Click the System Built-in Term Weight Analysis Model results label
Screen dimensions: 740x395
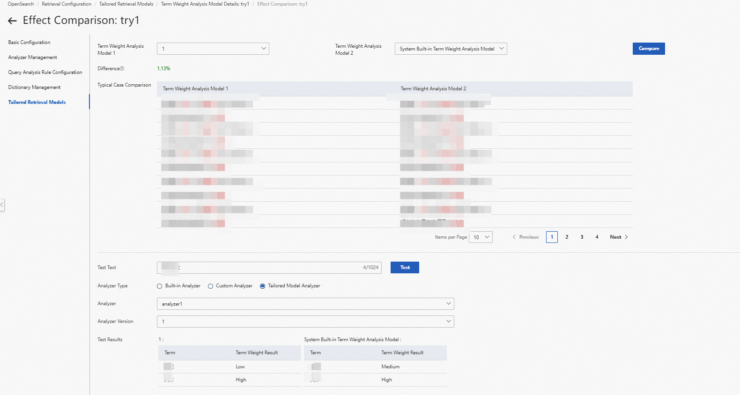click(x=353, y=340)
